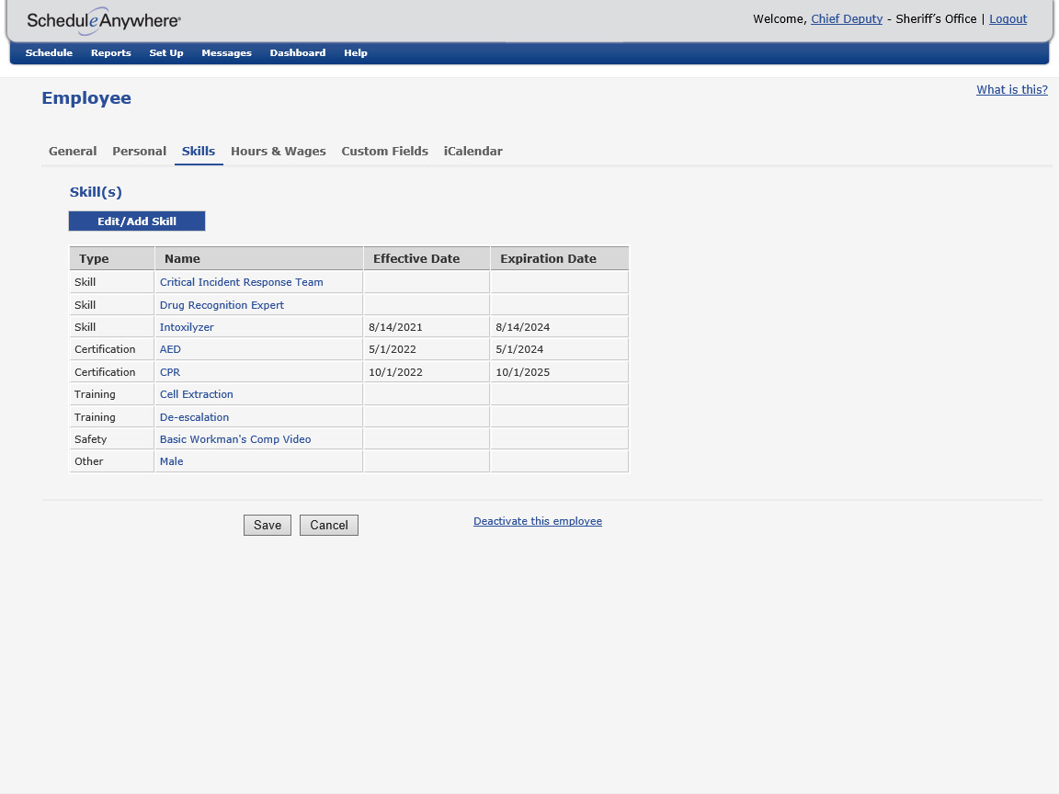Click the Chief Deputy user link
1059x794 pixels.
click(847, 19)
